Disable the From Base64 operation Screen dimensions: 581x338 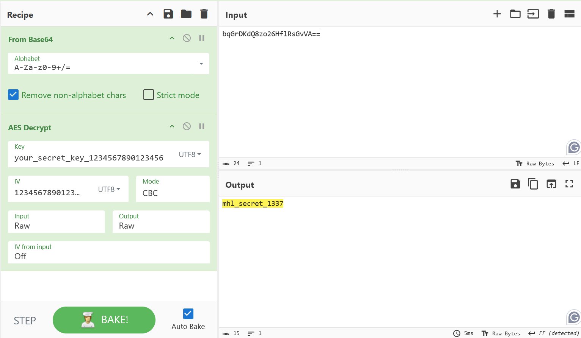point(187,38)
